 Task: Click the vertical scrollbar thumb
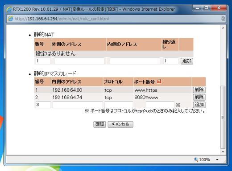tap(223, 117)
